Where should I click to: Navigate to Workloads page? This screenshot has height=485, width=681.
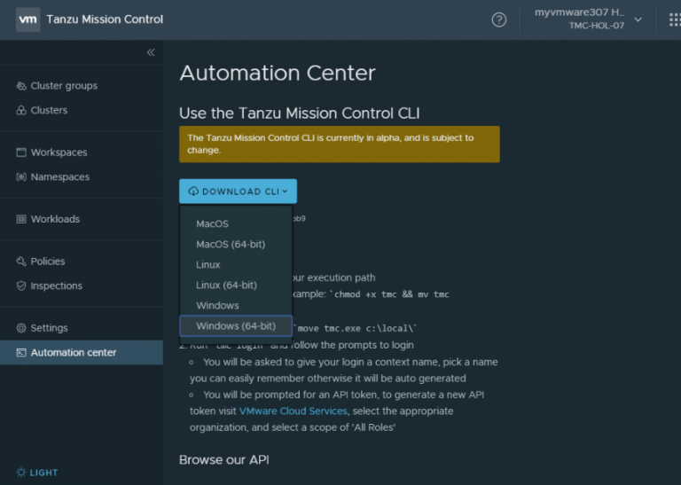(55, 219)
